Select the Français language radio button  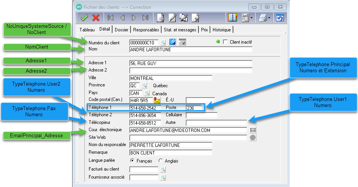click(x=132, y=161)
